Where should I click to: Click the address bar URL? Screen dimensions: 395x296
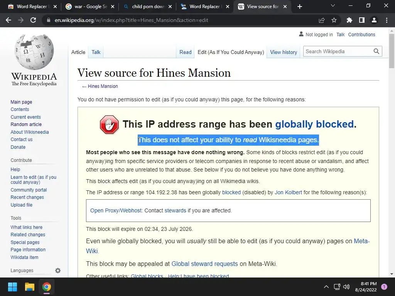[x=131, y=20]
